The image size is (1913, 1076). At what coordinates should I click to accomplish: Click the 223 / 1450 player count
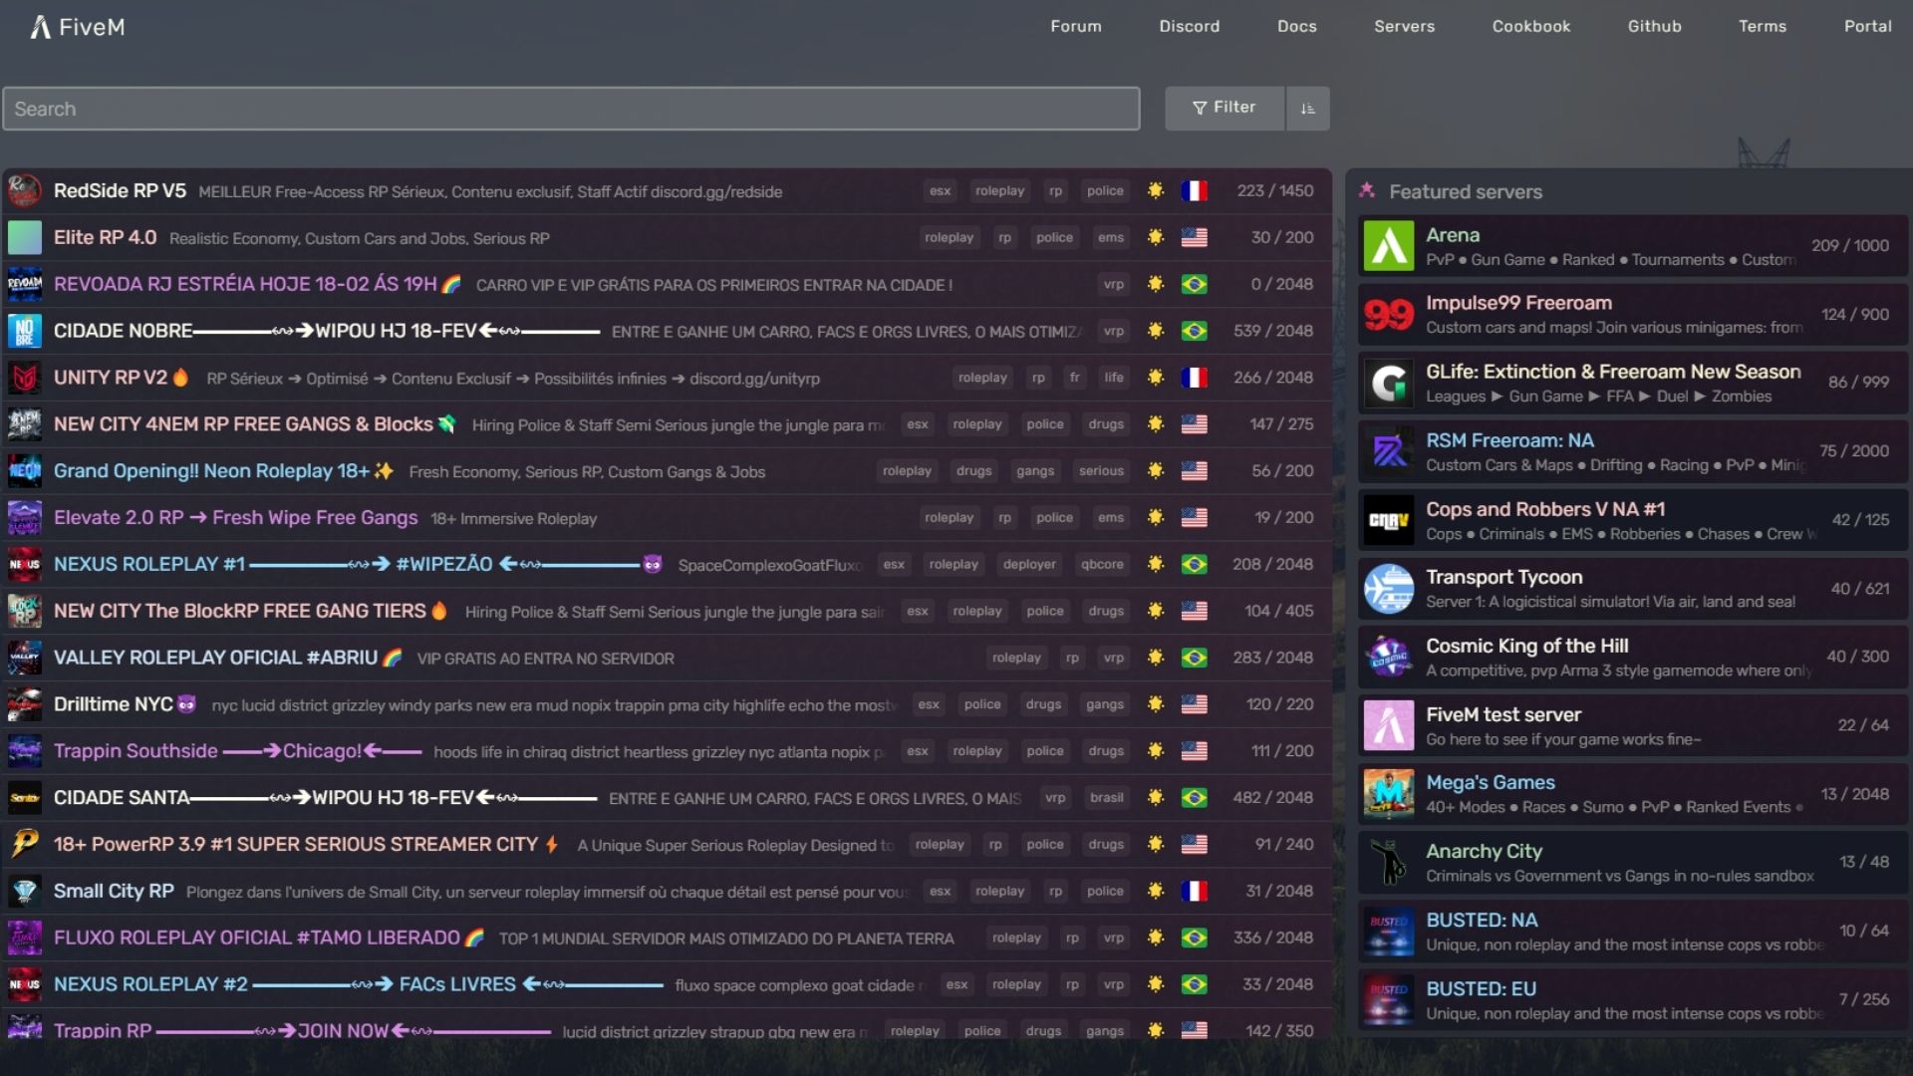click(1275, 190)
